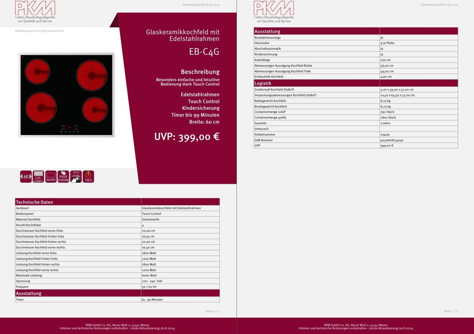474x334 pixels.
Task: Click the EB-C4G model name heading
Action: [204, 52]
